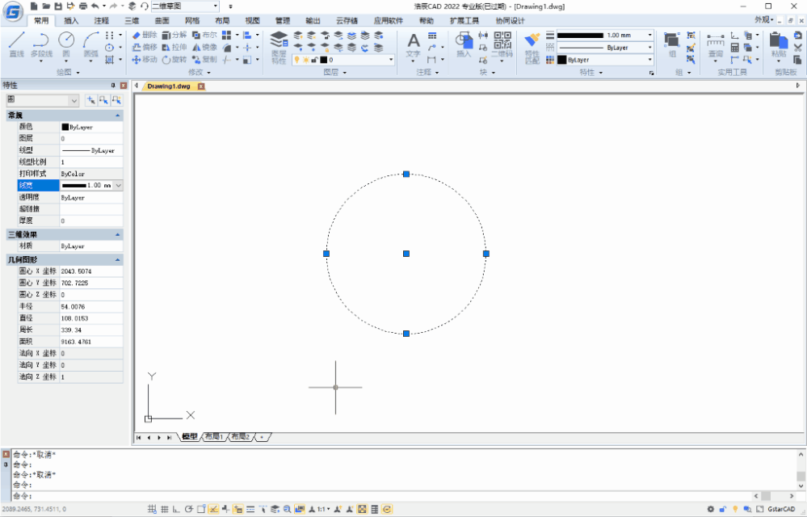Image resolution: width=807 pixels, height=517 pixels.
Task: Click the calculator icon in 实用工具 panel
Action: pyautogui.click(x=735, y=48)
